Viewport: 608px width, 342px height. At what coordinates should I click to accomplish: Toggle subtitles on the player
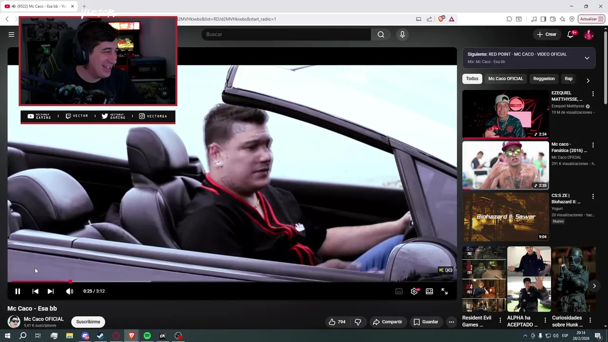(x=399, y=291)
